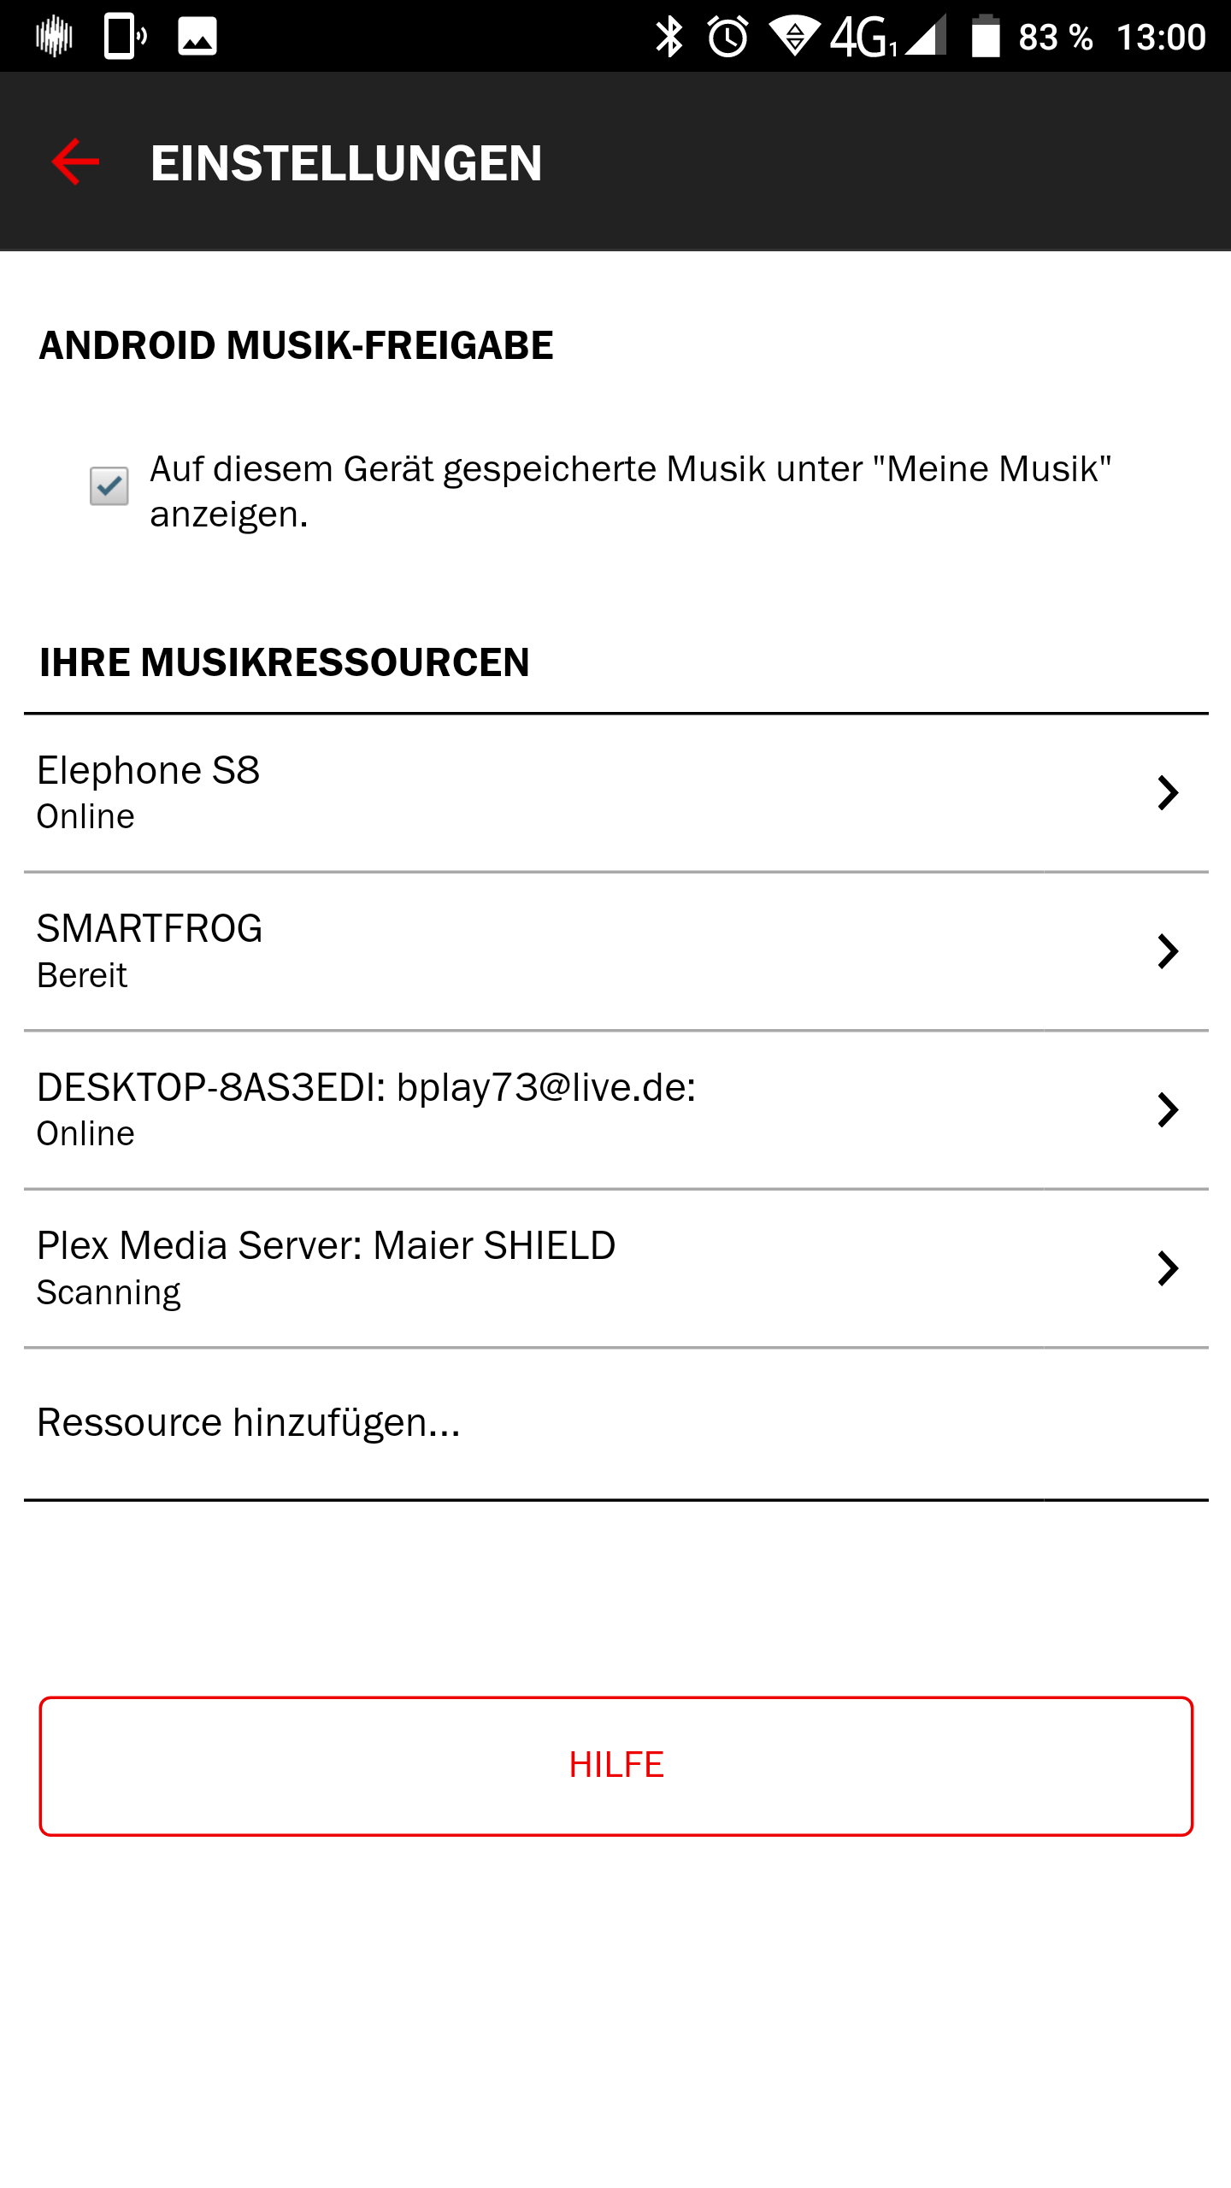Tap the red back arrow
Screen dimensions: 1231x2188
pyautogui.click(x=75, y=162)
